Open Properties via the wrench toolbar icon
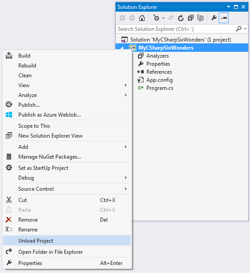Screen dimensions: 250x273 [x=214, y=18]
